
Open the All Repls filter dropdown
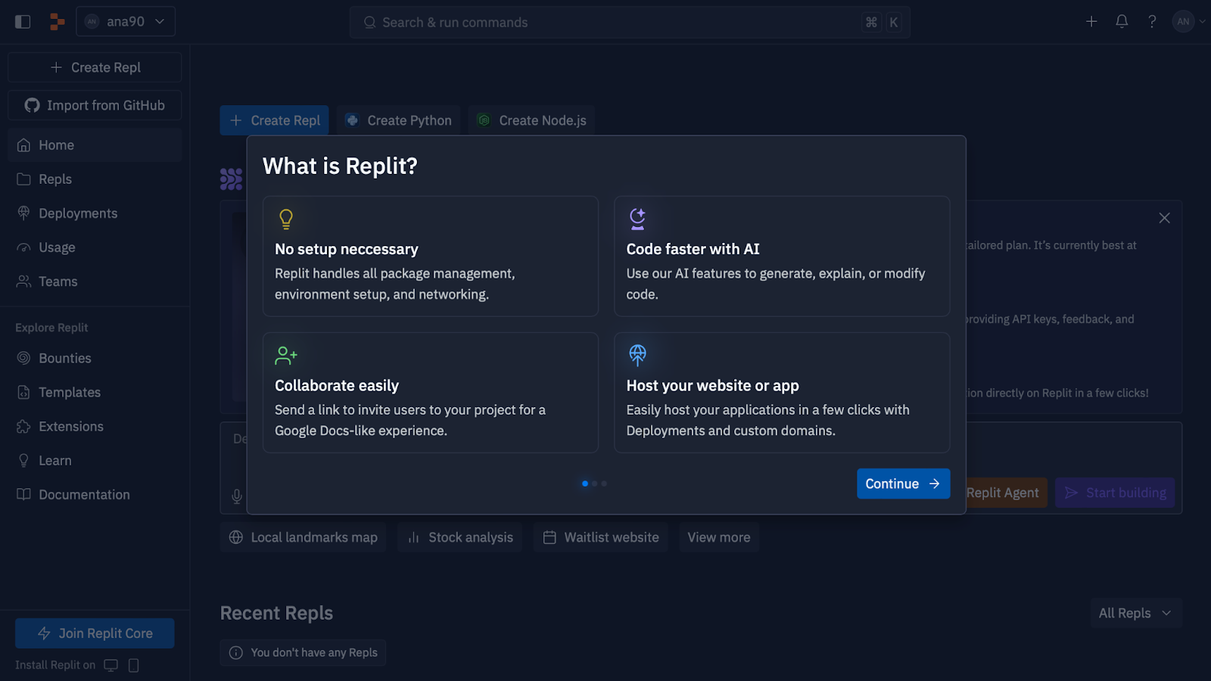tap(1136, 613)
